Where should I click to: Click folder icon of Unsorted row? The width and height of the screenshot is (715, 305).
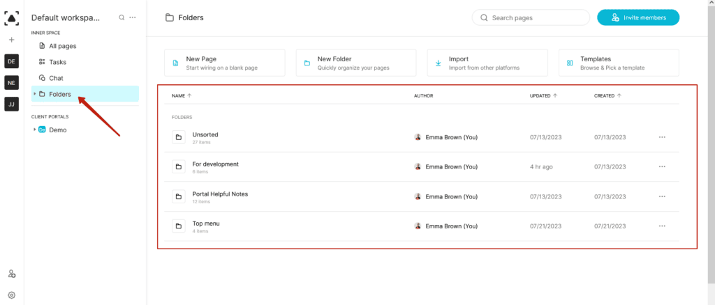(x=178, y=137)
